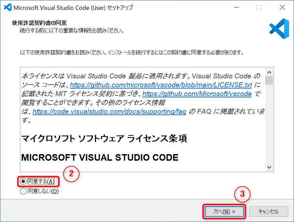The width and height of the screenshot is (294, 222).
Task: Click the キャンセル button
Action: pyautogui.click(x=269, y=212)
